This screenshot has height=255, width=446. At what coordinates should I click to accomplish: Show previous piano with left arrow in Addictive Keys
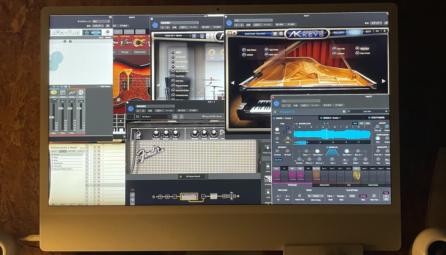click(x=232, y=83)
